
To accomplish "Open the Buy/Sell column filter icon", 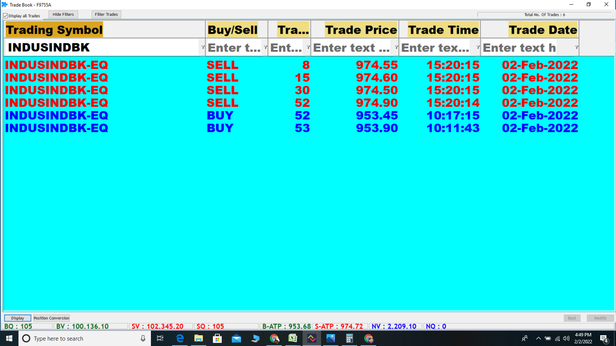I will [265, 47].
